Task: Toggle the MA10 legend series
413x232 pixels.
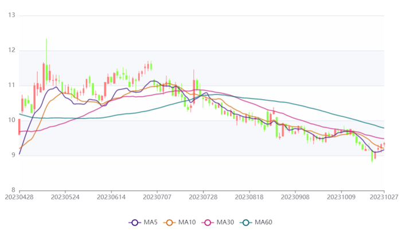Action: [x=180, y=222]
